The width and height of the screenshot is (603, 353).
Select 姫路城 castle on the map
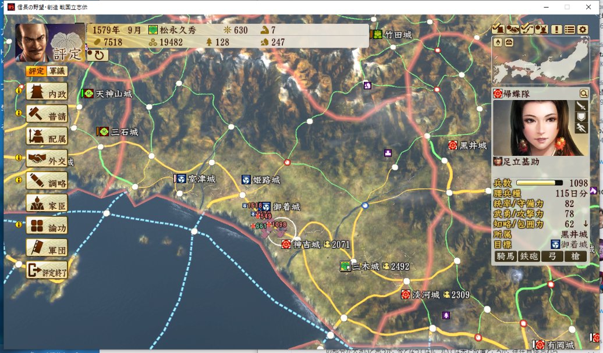(x=261, y=180)
